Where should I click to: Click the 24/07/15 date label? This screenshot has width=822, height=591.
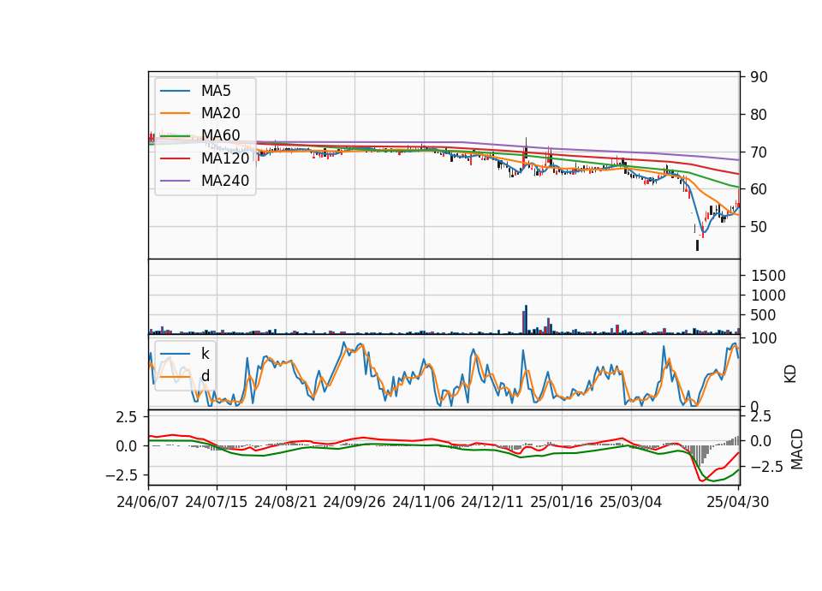(x=217, y=502)
